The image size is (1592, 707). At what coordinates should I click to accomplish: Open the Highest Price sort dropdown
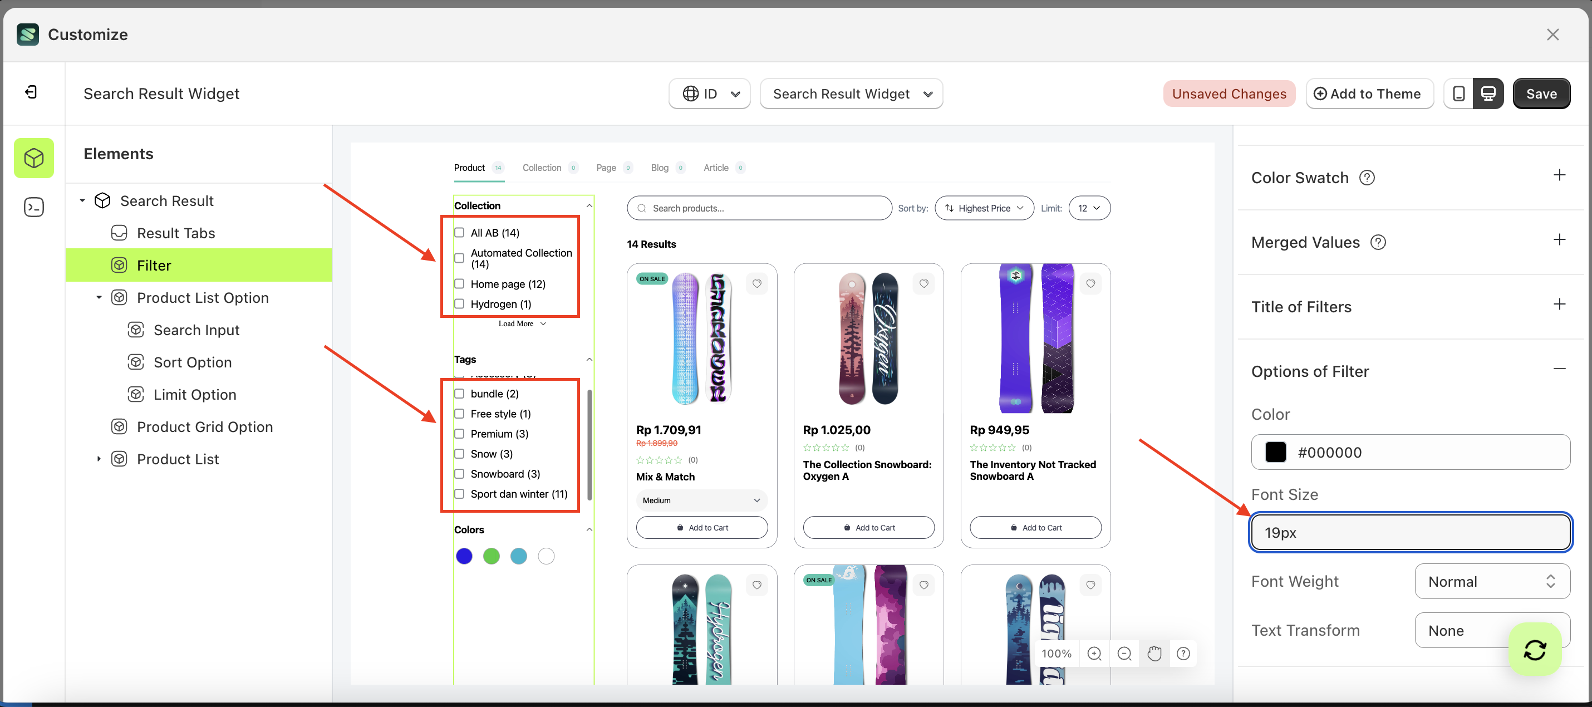pyautogui.click(x=984, y=208)
